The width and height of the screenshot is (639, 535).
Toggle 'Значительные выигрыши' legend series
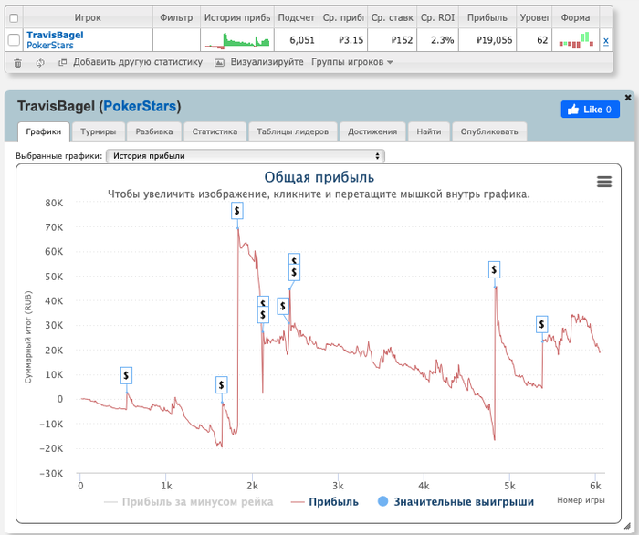click(456, 501)
